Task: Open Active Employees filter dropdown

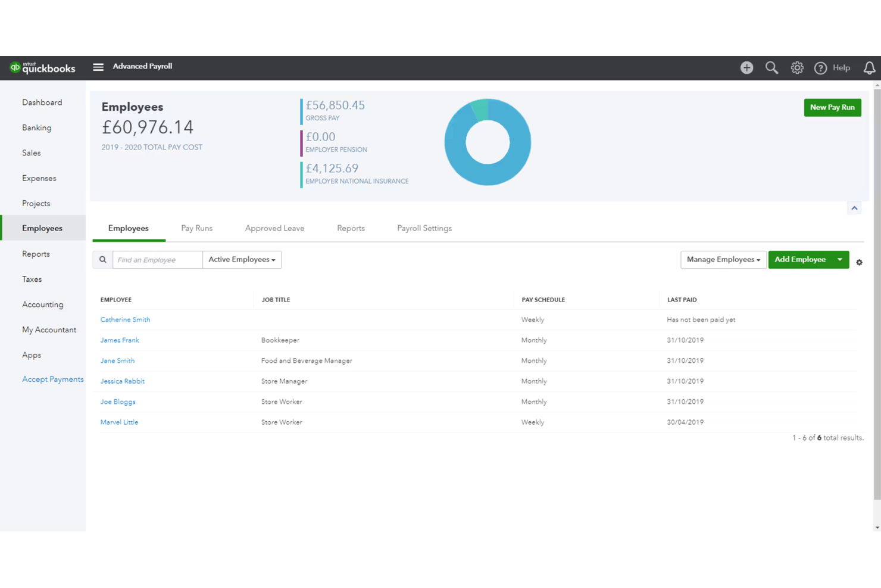Action: 242,260
